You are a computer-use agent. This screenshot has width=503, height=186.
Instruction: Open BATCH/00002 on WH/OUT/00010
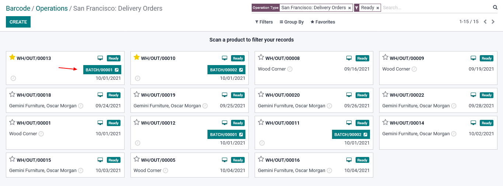click(226, 70)
